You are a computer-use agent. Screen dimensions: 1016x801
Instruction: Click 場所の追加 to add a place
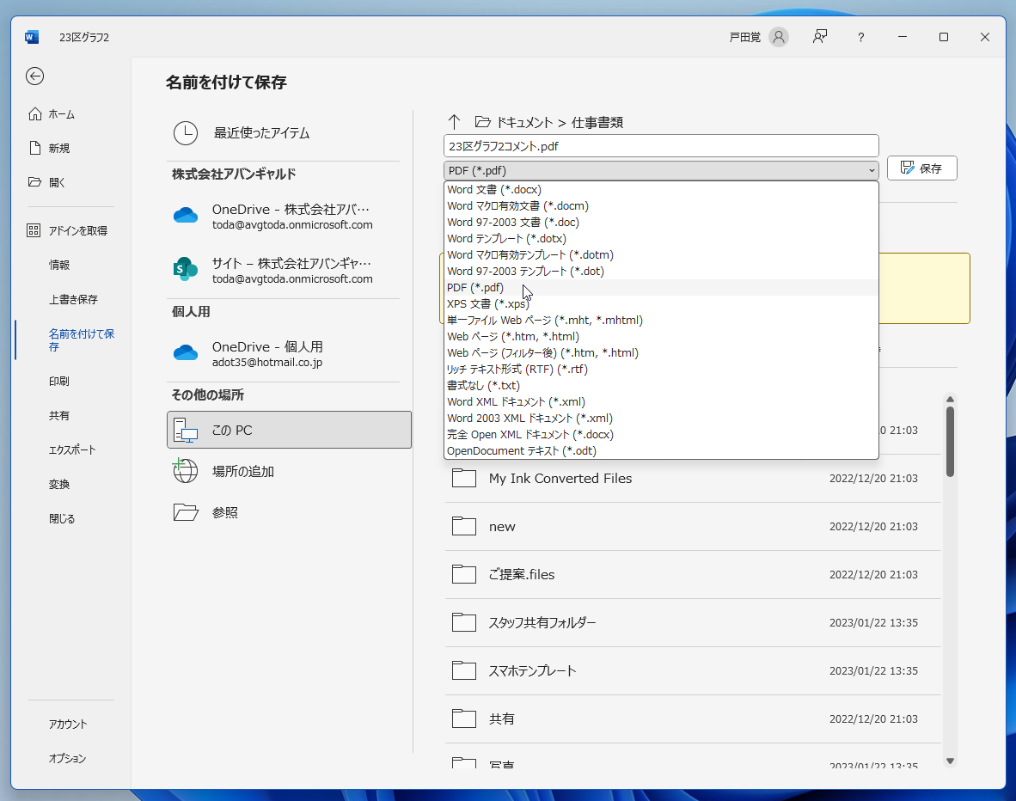click(289, 471)
